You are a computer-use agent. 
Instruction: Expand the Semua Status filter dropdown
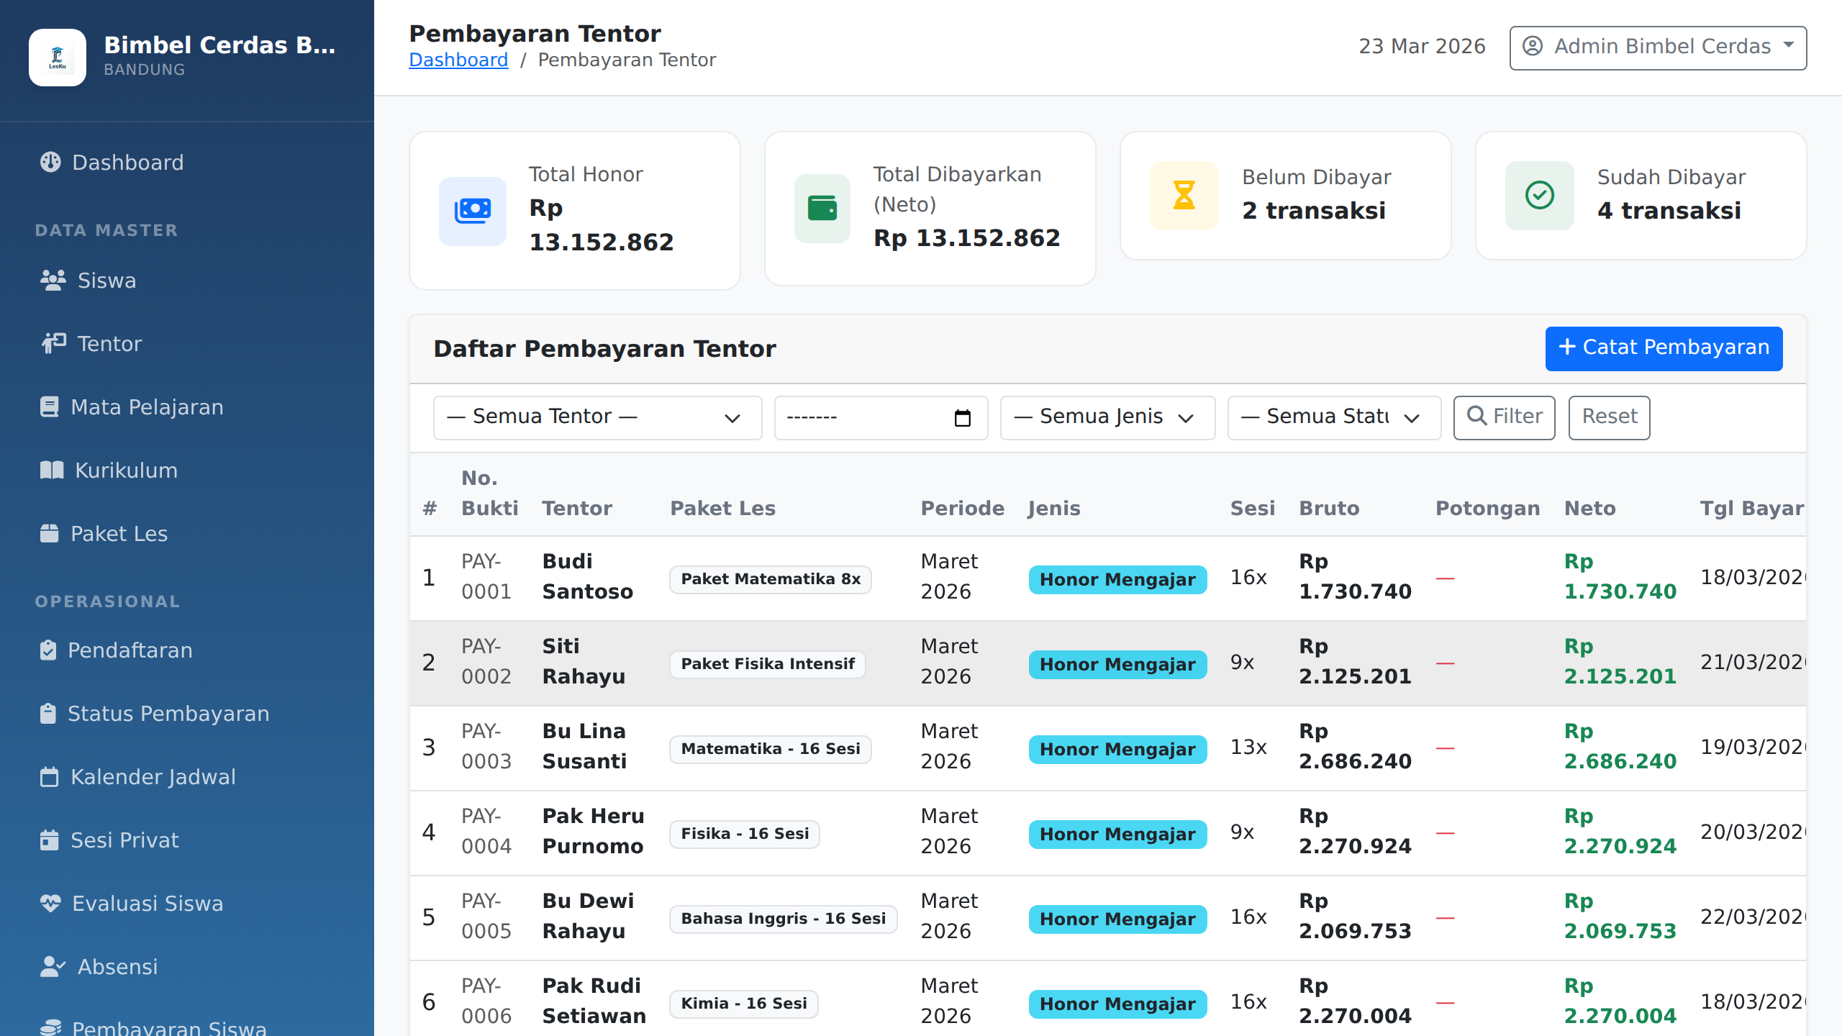[1333, 418]
